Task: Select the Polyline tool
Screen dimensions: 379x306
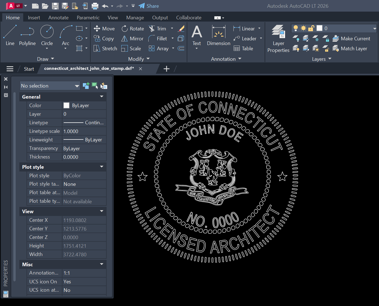Action: coord(27,35)
